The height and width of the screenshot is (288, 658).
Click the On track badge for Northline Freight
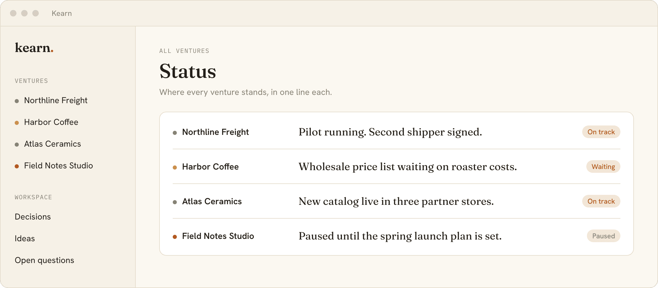(601, 132)
